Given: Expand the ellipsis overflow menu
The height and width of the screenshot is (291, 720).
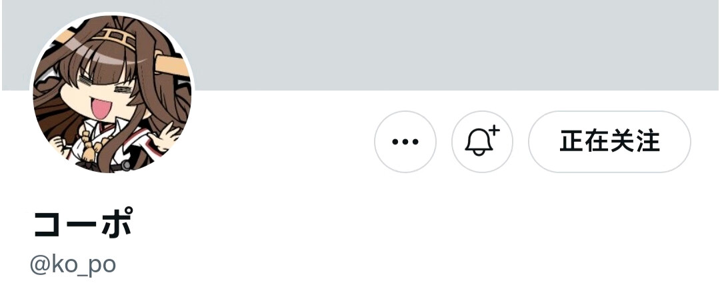Looking at the screenshot, I should (x=405, y=142).
